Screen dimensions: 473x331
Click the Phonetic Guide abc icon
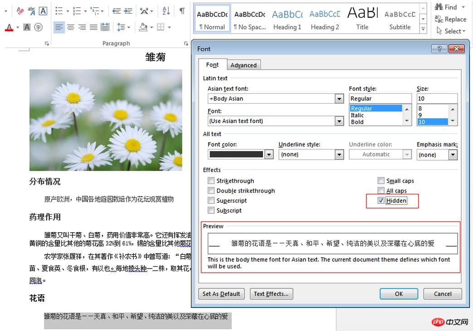(x=31, y=11)
